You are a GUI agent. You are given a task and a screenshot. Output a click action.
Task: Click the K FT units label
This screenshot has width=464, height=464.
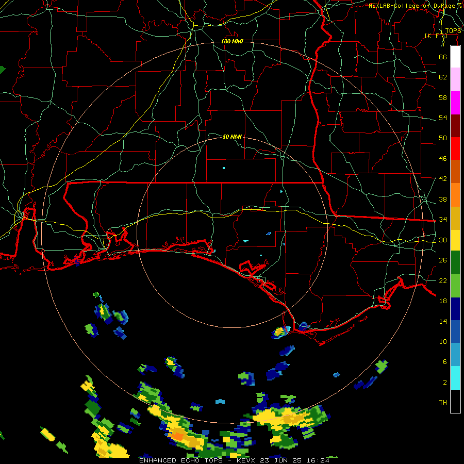pos(436,36)
